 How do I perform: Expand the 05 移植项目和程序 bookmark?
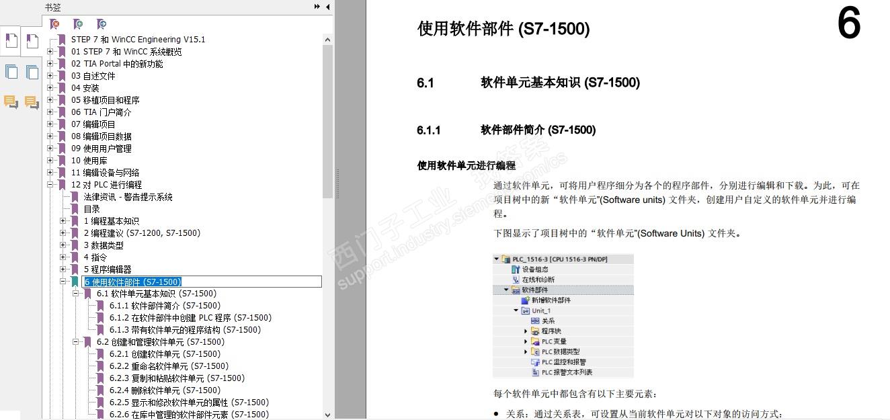[x=50, y=100]
